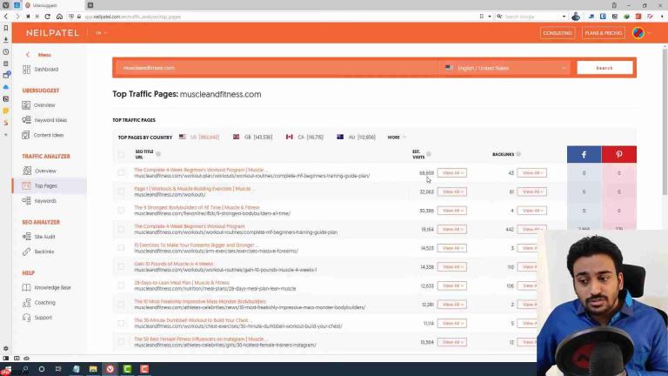Open visits View All for 30,386 row

(452, 210)
